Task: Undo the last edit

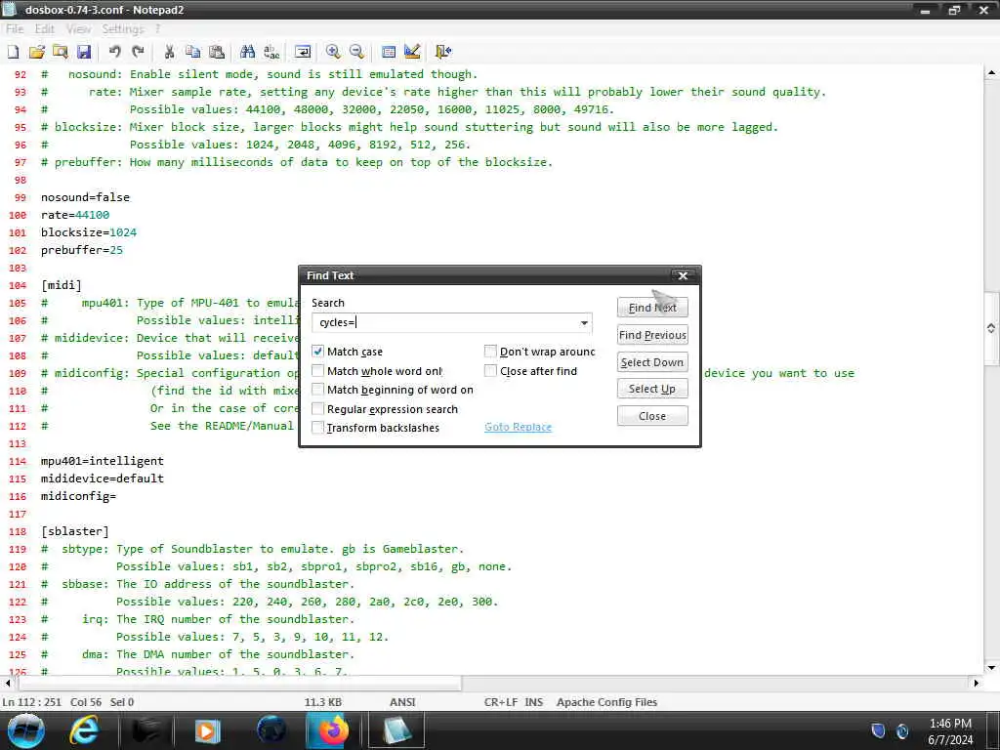Action: pos(115,52)
